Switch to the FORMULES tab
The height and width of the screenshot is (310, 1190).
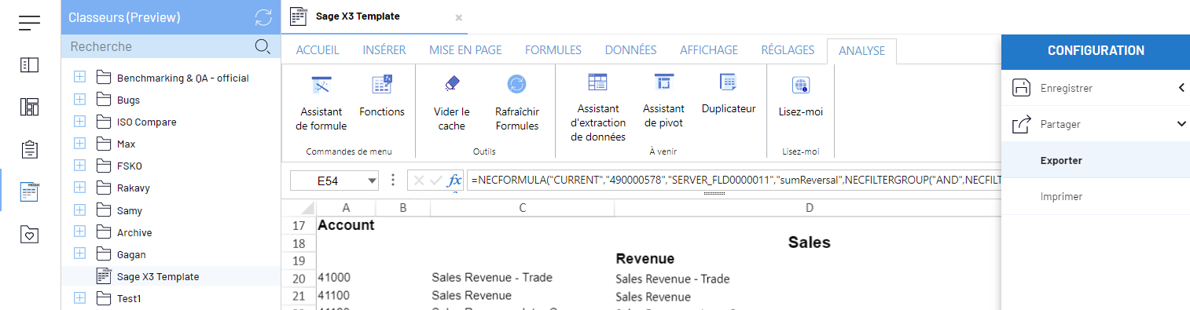point(553,50)
